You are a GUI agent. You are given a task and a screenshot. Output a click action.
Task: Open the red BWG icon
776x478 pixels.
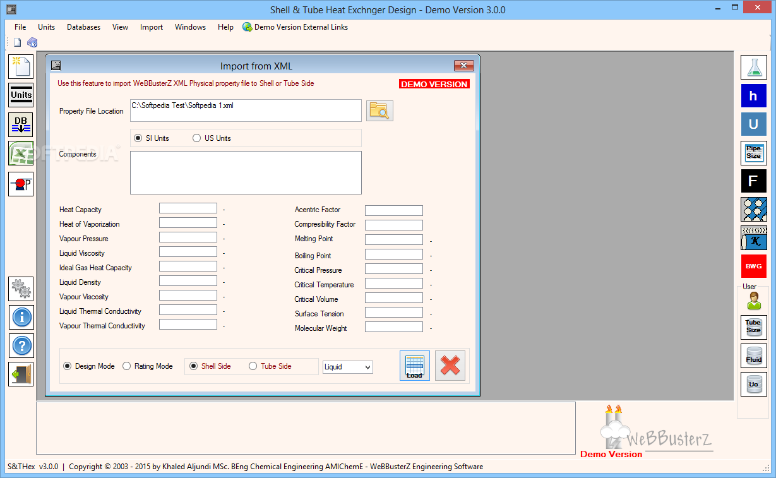point(753,266)
